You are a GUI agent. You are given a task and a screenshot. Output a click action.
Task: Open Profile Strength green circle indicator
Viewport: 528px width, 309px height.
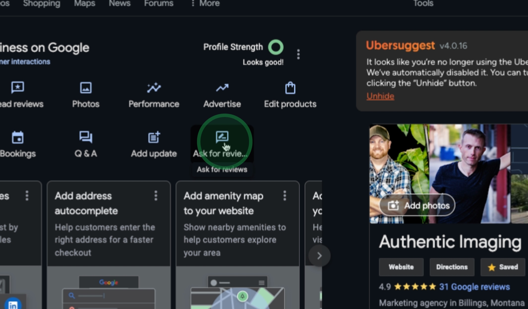click(x=276, y=47)
